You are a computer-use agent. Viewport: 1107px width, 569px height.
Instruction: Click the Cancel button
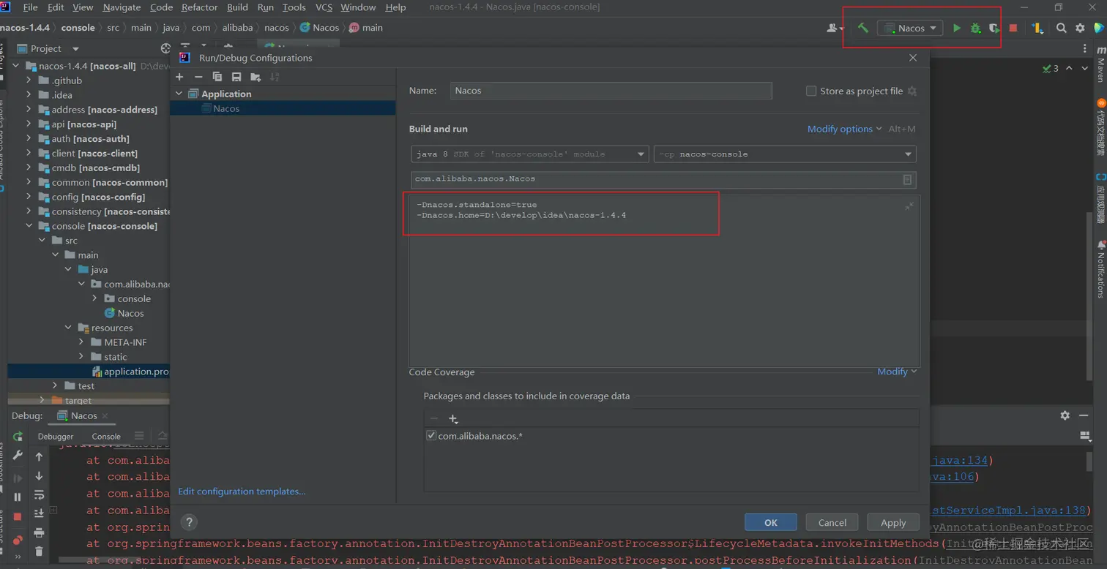[832, 522]
